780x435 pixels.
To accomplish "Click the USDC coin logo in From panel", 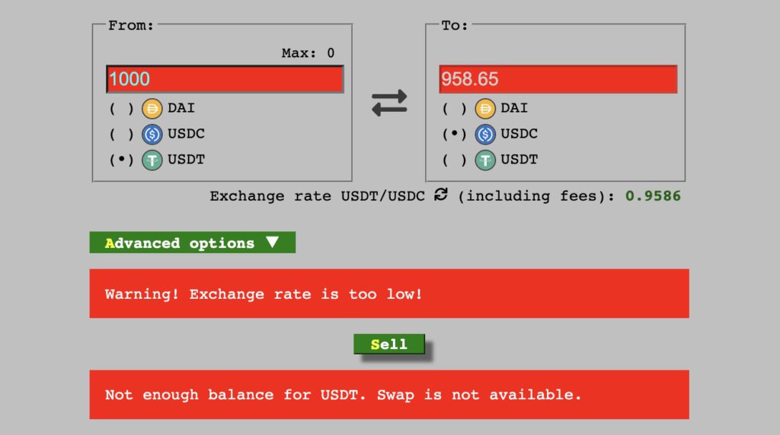I will tap(152, 135).
